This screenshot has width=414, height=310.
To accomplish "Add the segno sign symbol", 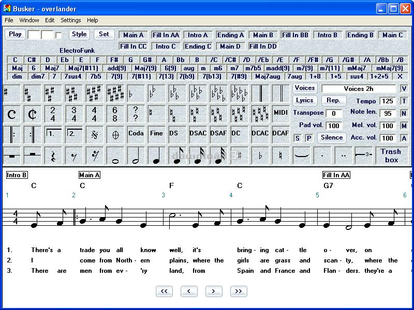I will coord(94,134).
